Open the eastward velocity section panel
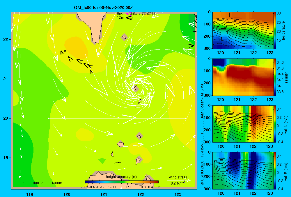 click(x=243, y=171)
